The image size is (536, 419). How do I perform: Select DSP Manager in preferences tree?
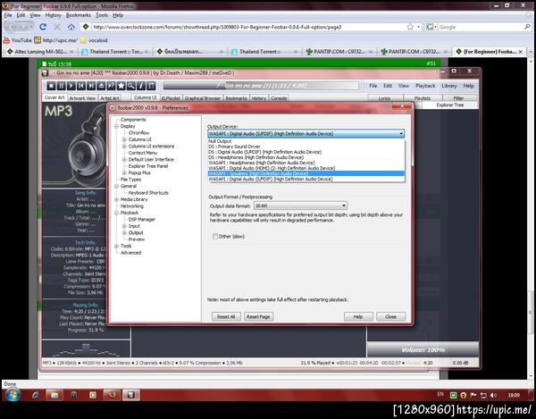pos(141,219)
